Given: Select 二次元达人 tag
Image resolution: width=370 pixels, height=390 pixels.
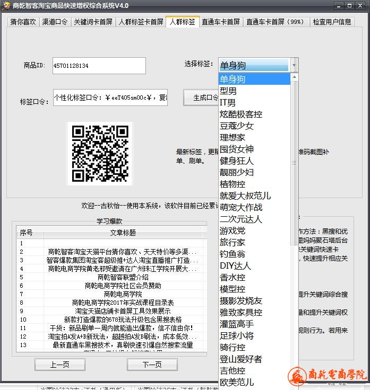Looking at the screenshot, I should pos(254,219).
